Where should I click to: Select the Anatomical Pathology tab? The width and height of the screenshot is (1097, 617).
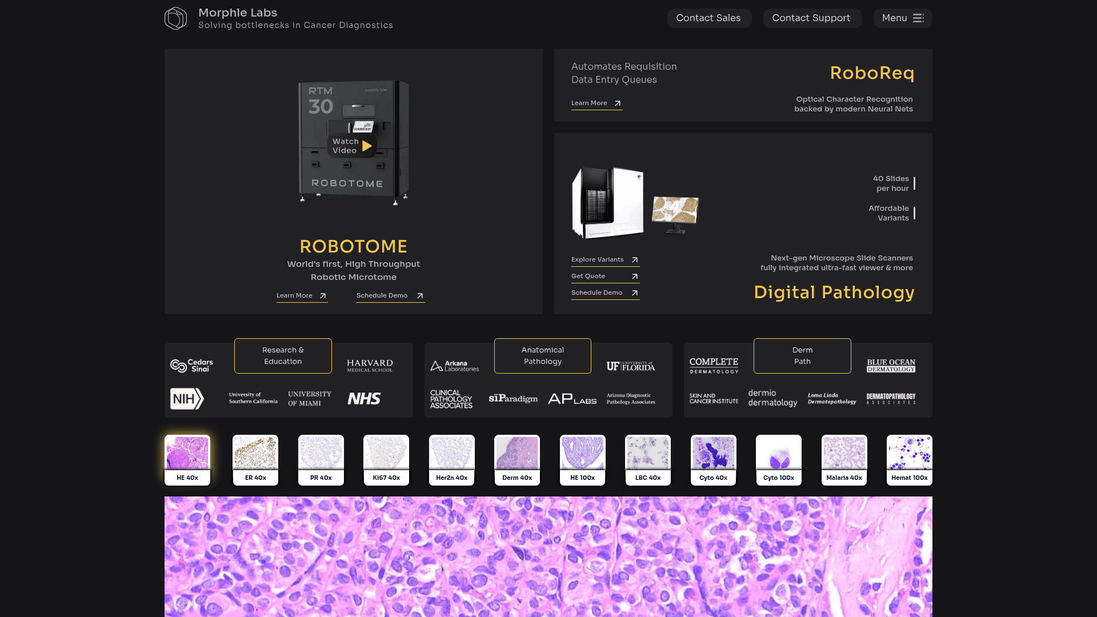click(543, 356)
